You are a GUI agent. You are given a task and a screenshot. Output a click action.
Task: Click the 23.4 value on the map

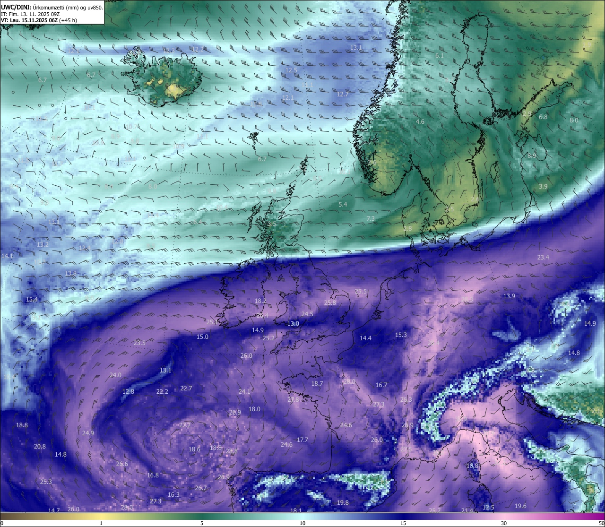coord(543,258)
